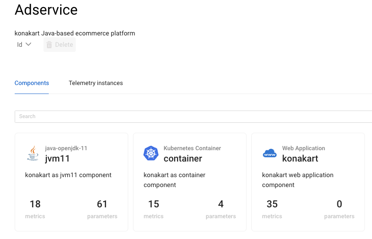This screenshot has width=372, height=239.
Task: Select the 15 metrics count on container
Action: (x=153, y=204)
